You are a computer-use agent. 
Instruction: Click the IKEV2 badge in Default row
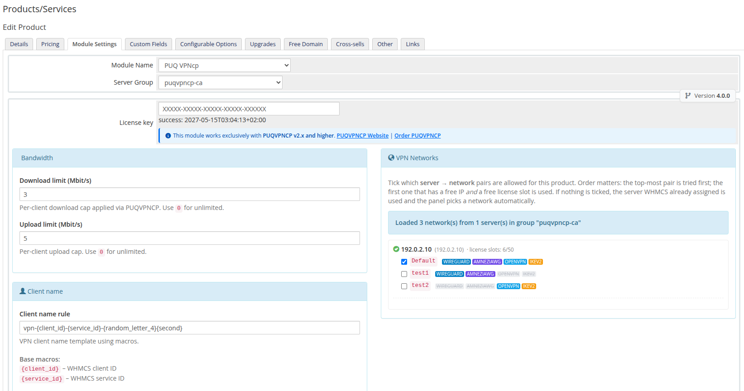(x=536, y=262)
